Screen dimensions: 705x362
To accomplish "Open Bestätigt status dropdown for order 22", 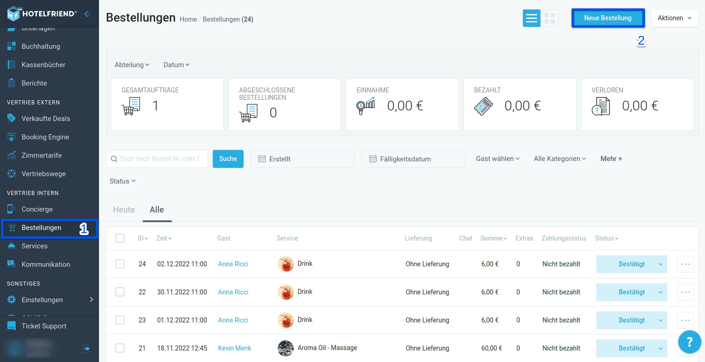I will [x=660, y=292].
